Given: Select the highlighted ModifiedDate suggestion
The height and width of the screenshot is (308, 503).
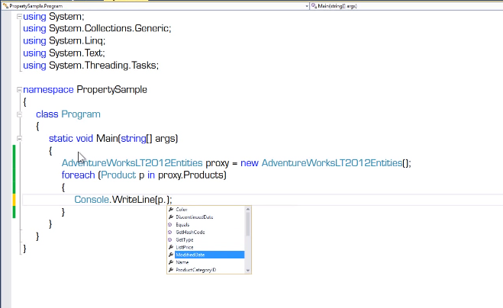Looking at the screenshot, I should pyautogui.click(x=209, y=255).
